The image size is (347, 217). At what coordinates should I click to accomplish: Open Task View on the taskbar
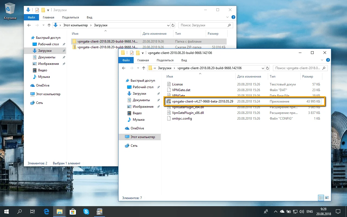click(x=32, y=211)
